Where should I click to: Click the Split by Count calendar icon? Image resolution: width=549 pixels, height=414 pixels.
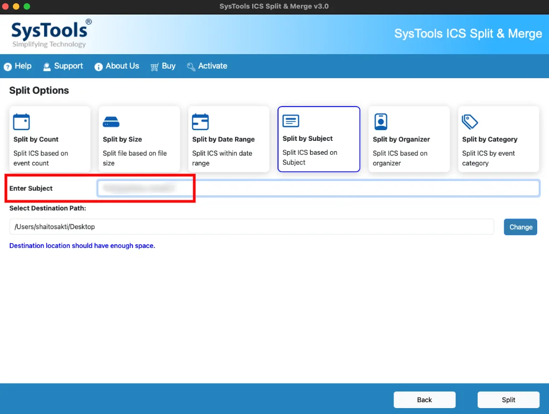[x=21, y=122]
